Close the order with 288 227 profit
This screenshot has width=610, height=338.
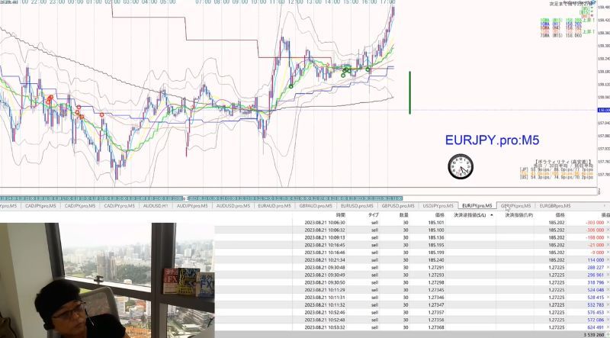608,267
